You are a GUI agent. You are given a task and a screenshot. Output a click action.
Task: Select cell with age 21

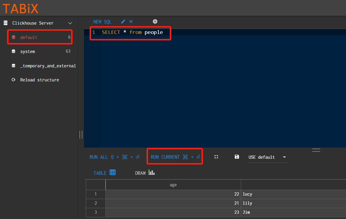tap(173, 203)
